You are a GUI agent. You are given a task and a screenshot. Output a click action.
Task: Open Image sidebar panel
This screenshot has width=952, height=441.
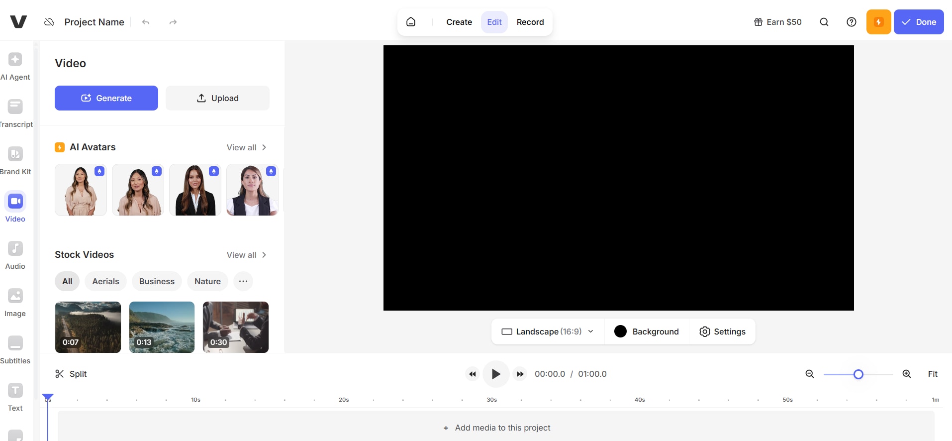click(15, 303)
